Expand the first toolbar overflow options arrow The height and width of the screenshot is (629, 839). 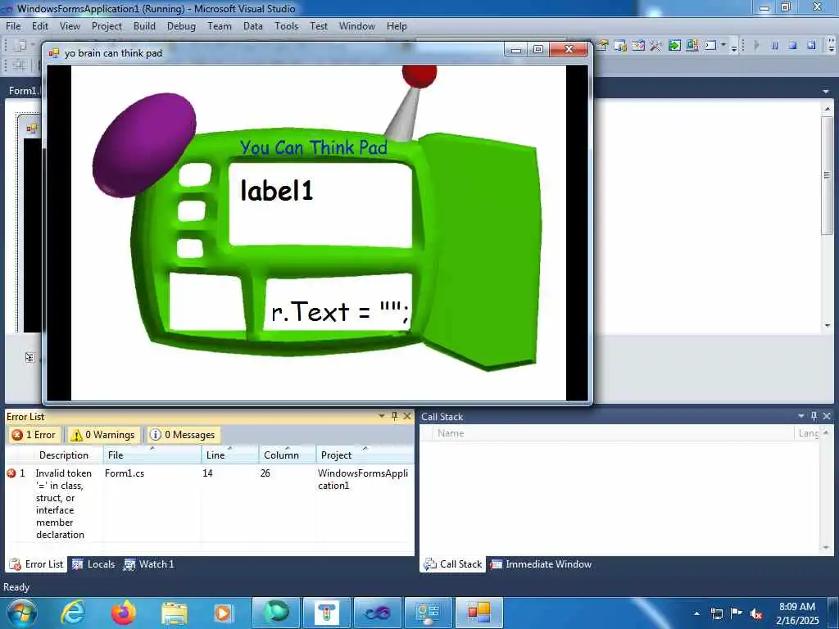(x=734, y=47)
